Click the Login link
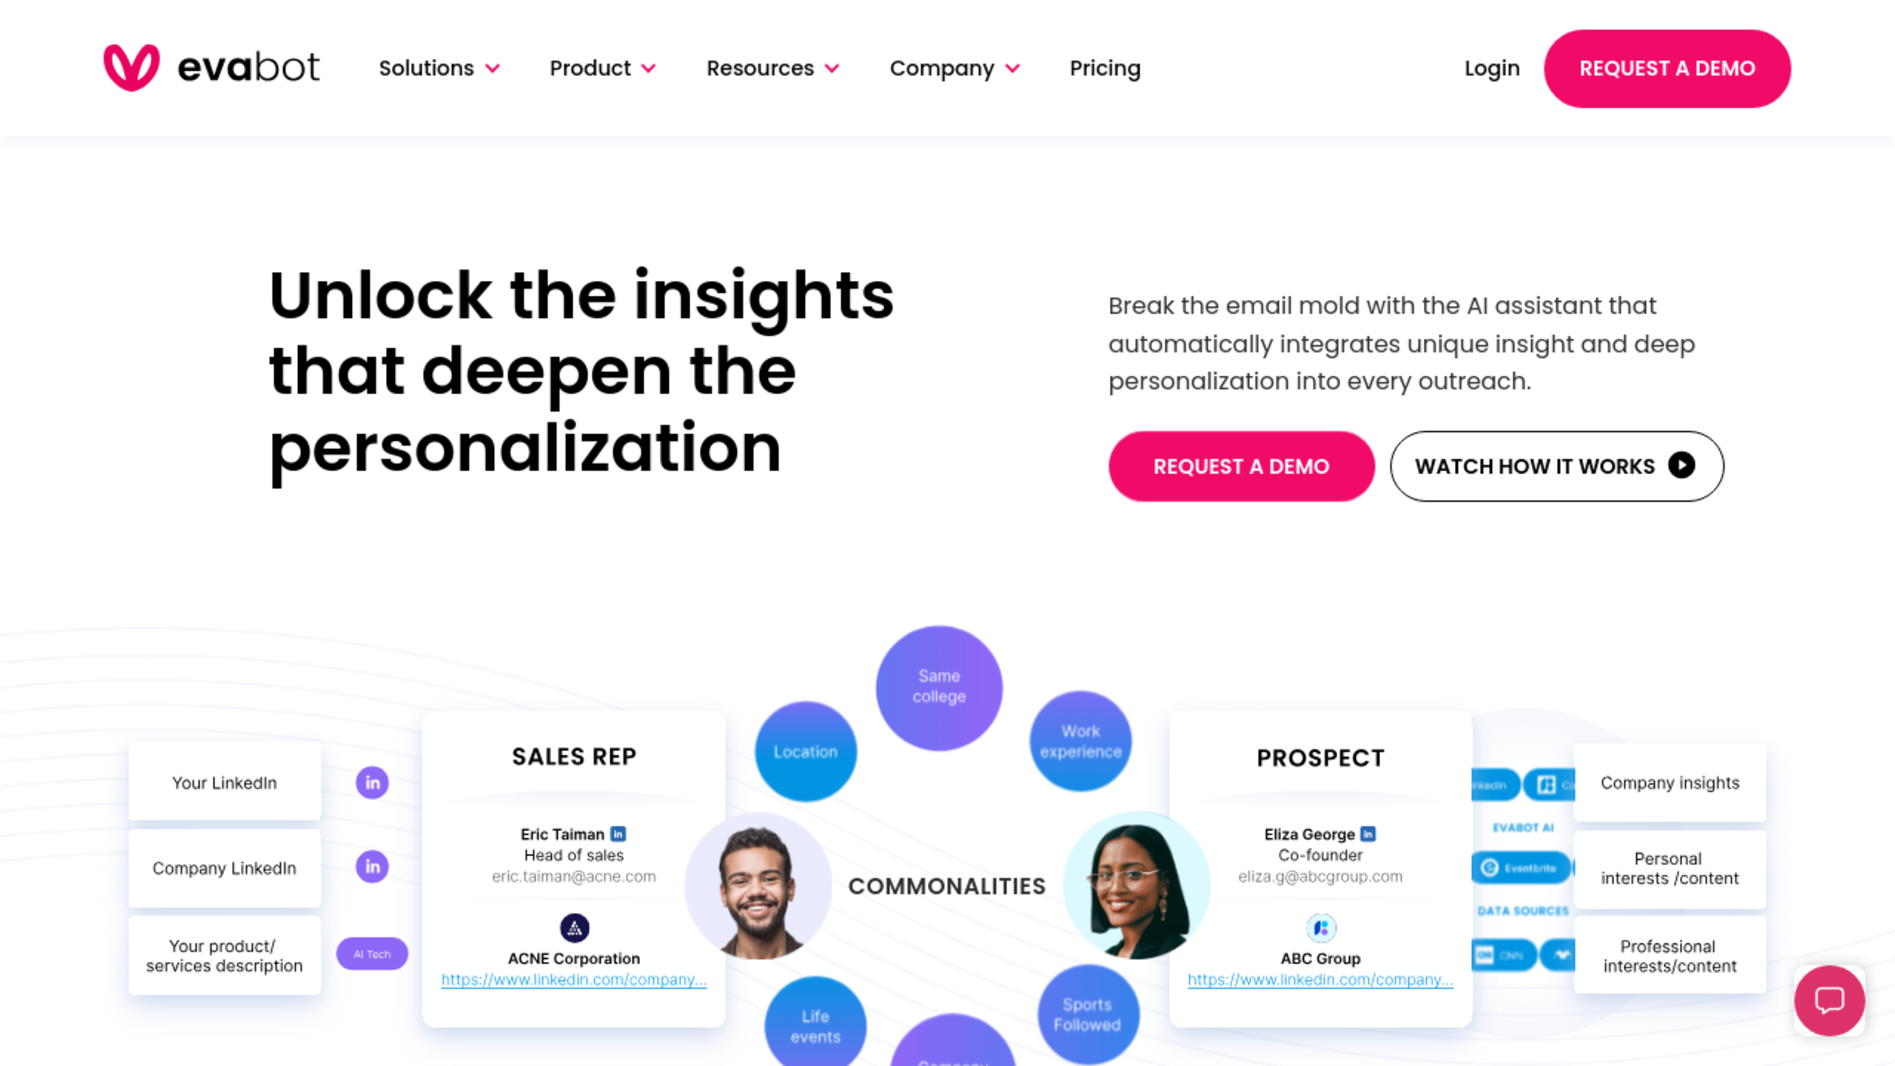The height and width of the screenshot is (1066, 1895). (1491, 68)
